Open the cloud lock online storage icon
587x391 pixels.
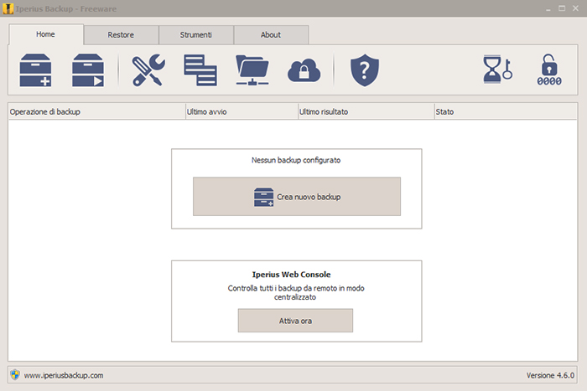pos(304,70)
